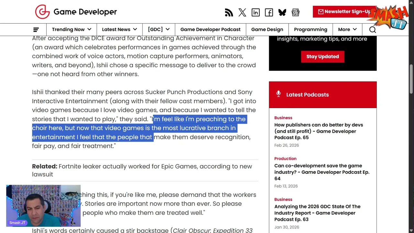Click the microphone icon beside Latest Podcasts

pyautogui.click(x=278, y=94)
